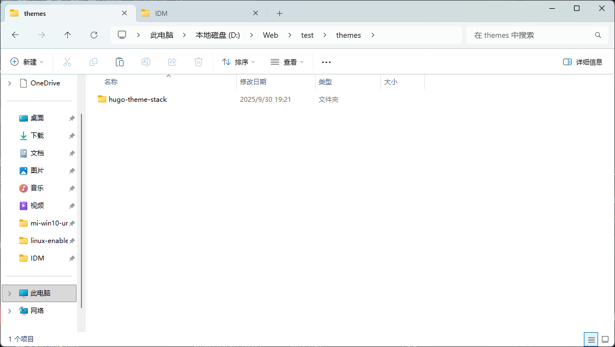
Task: Open the 查看 view dropdown
Action: (x=287, y=62)
